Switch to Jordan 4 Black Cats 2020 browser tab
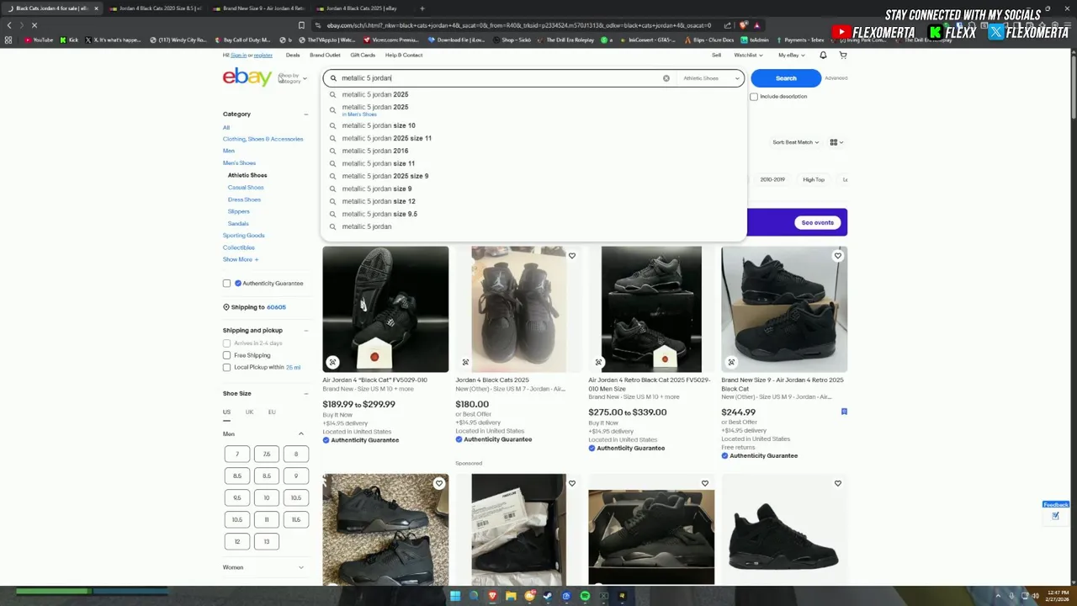The image size is (1077, 606). coord(155,8)
